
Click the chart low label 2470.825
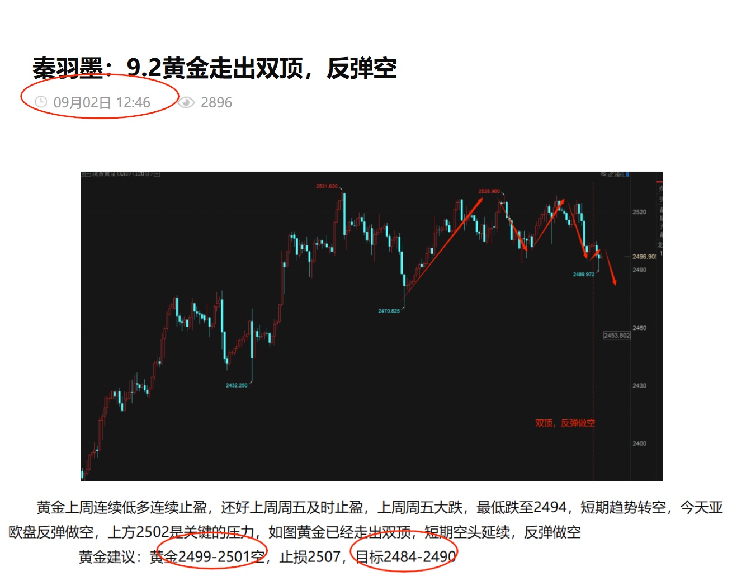(x=389, y=311)
